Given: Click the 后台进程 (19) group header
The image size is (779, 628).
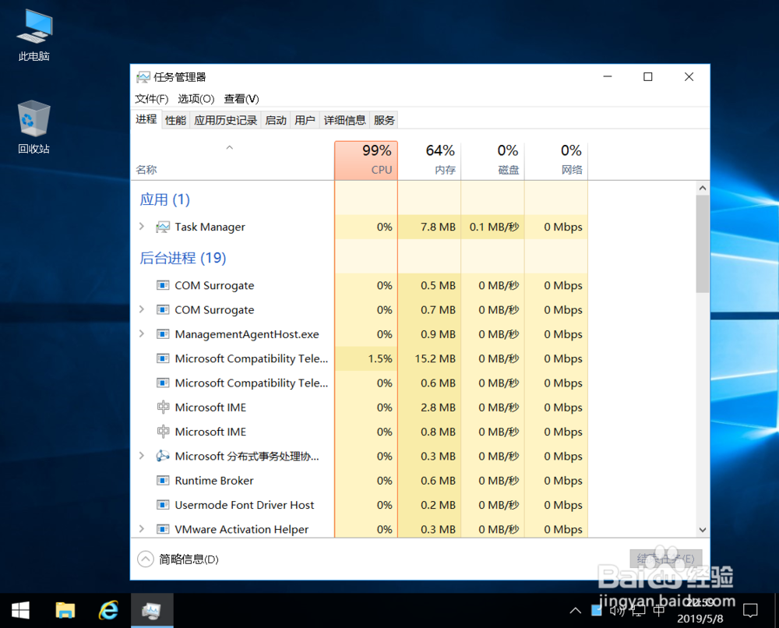Looking at the screenshot, I should point(183,258).
